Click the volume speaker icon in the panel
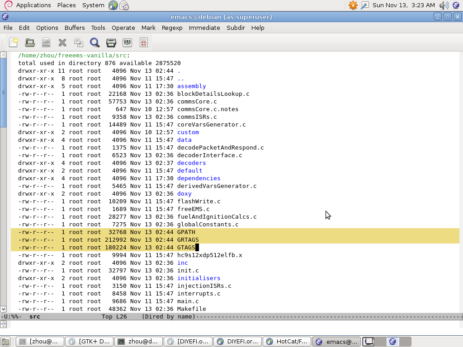 click(x=444, y=5)
